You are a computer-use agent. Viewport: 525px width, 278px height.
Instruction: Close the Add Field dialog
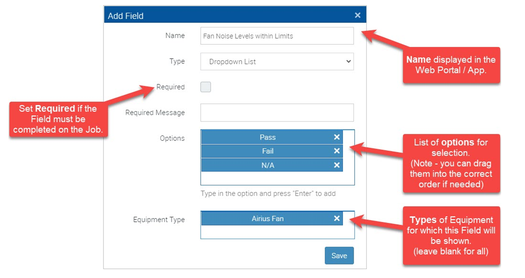[357, 15]
